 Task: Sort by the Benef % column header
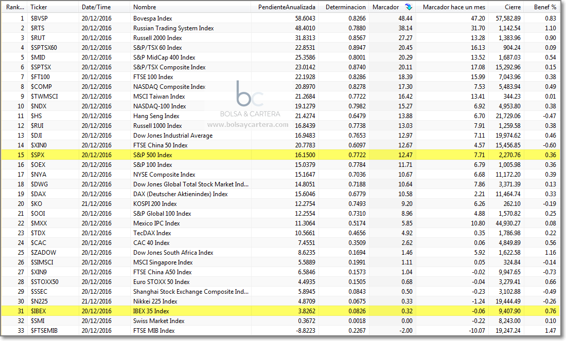[x=545, y=7]
